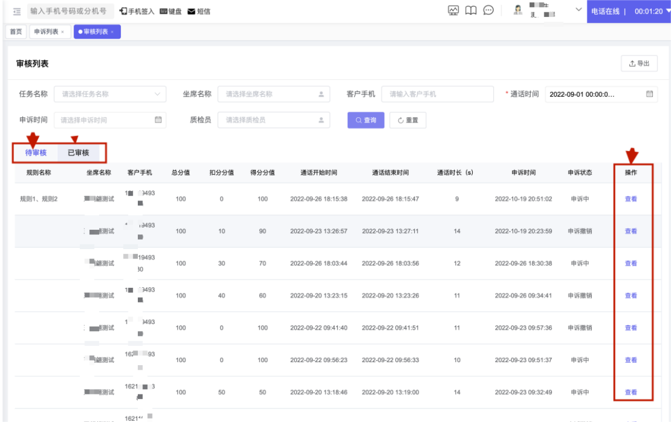Switch to 待审核 tab
Viewport: 671px width, 422px height.
coord(36,152)
